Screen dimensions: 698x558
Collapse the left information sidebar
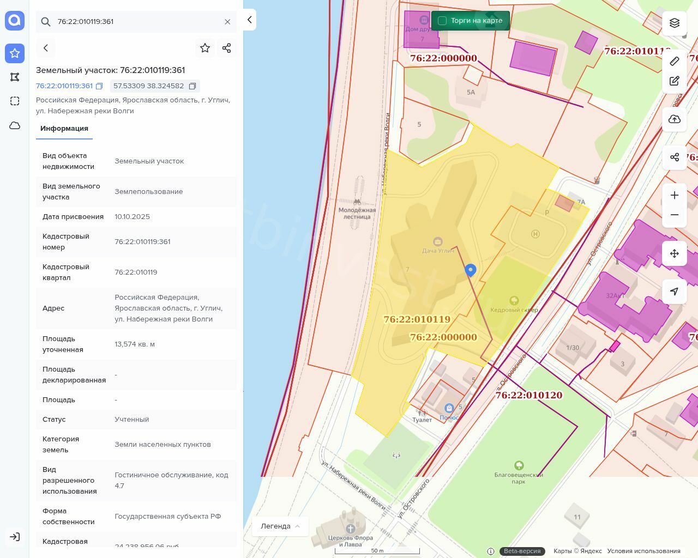click(x=249, y=20)
